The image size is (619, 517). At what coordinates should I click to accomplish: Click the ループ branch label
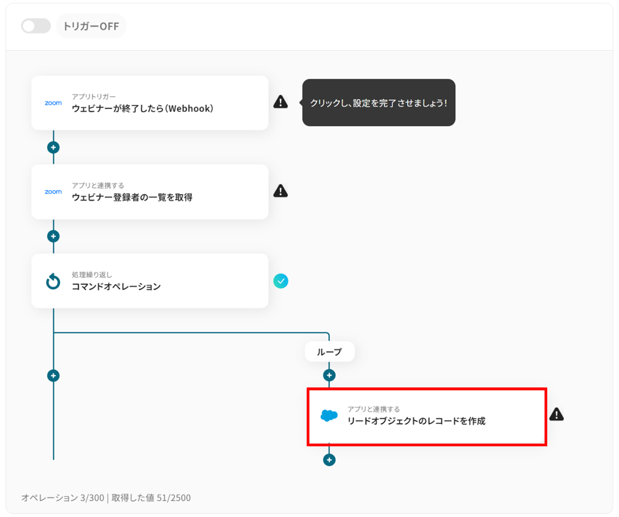(329, 352)
